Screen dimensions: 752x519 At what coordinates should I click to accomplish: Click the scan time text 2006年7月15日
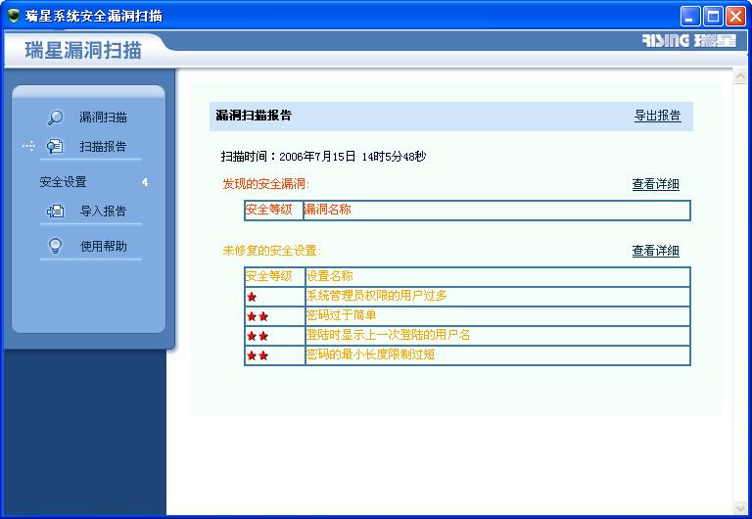(317, 157)
